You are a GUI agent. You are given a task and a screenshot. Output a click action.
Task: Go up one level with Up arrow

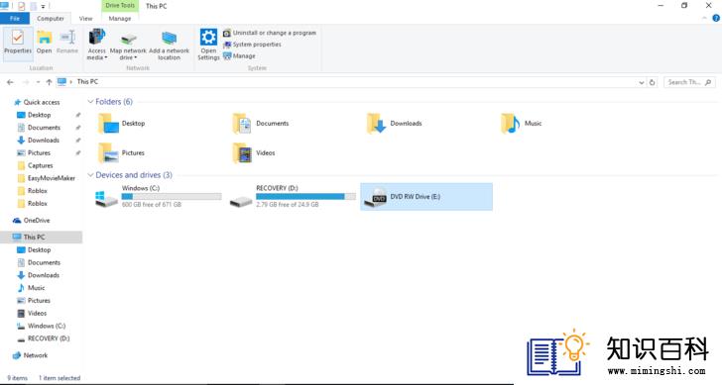[x=49, y=82]
